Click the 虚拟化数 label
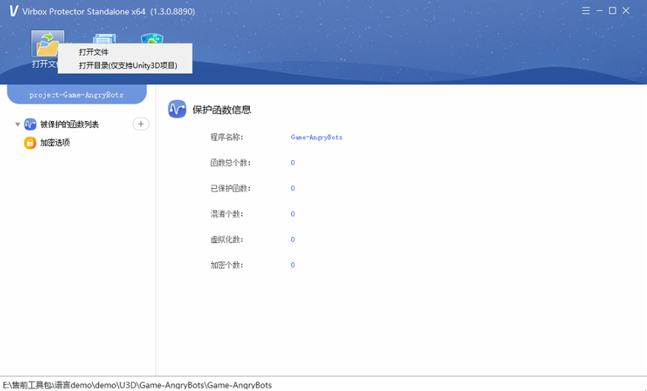 (227, 239)
